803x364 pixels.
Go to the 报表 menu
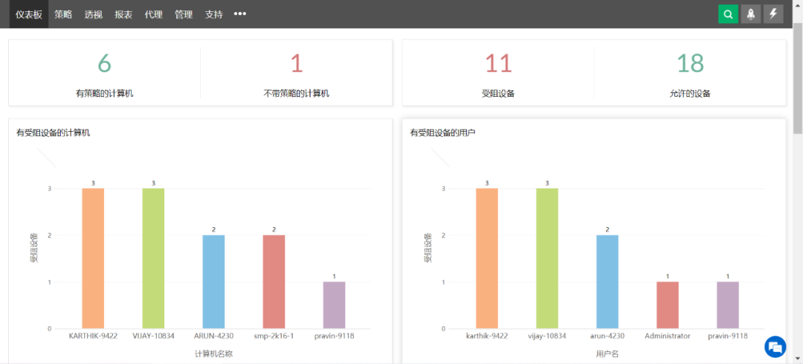pos(123,14)
